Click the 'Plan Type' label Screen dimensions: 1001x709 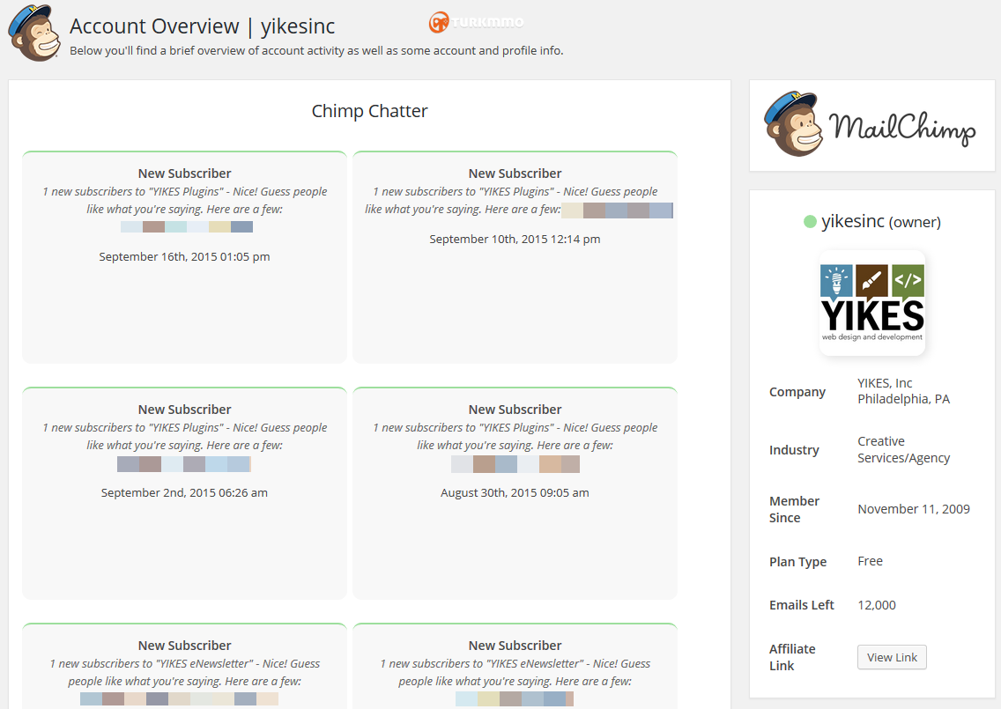[x=798, y=562]
